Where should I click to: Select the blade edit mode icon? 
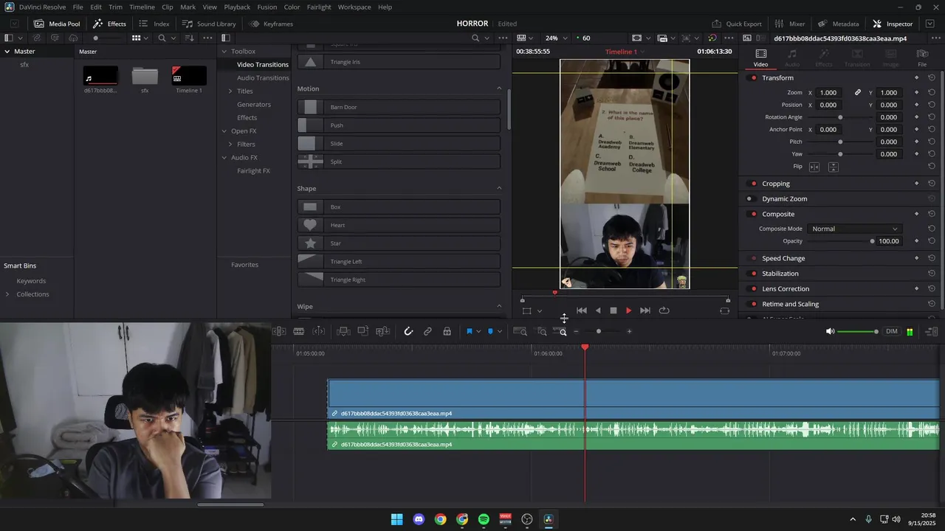point(299,332)
